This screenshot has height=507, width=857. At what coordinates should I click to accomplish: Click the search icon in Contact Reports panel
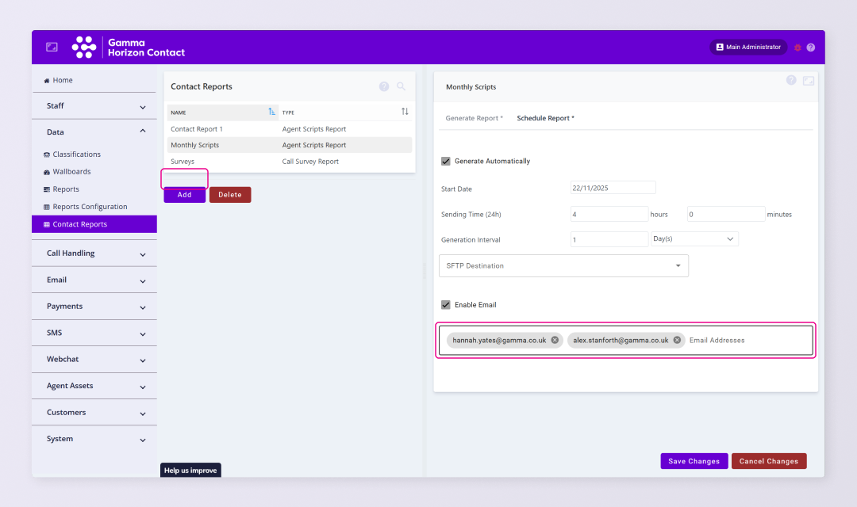coord(401,86)
